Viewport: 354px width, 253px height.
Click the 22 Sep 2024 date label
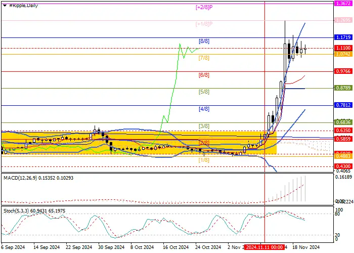[79, 247]
